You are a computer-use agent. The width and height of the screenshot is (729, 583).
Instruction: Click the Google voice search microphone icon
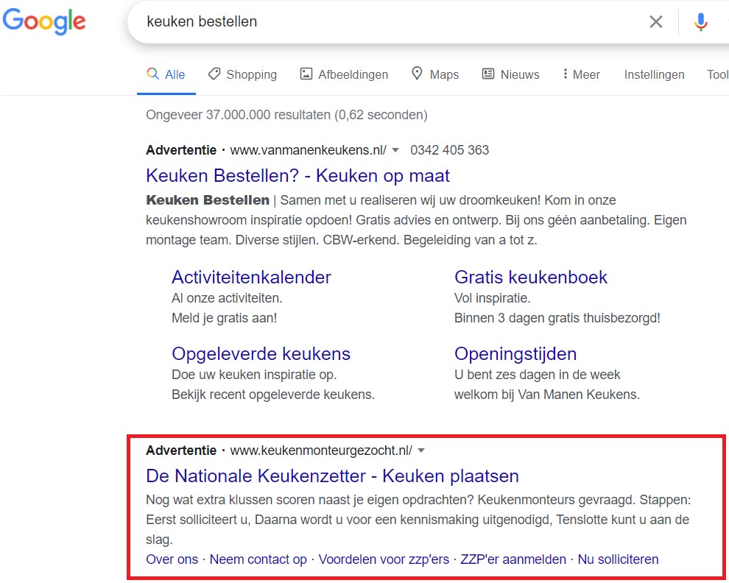pyautogui.click(x=700, y=21)
